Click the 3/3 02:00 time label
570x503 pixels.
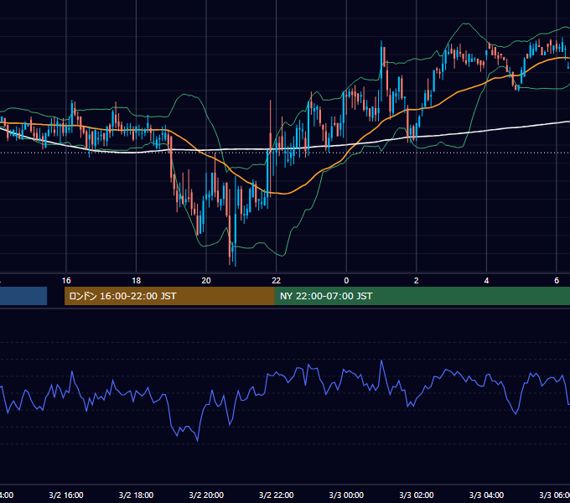pyautogui.click(x=417, y=495)
